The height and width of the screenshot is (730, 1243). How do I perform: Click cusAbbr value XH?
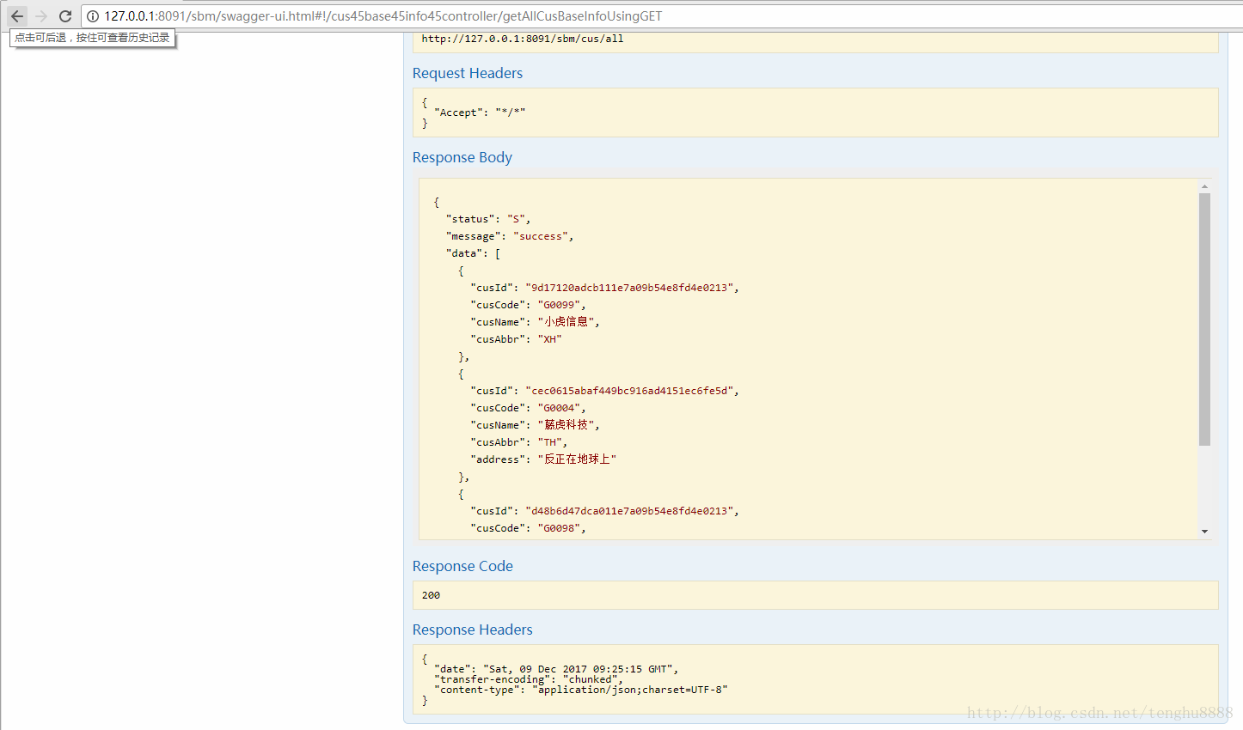pyautogui.click(x=549, y=339)
